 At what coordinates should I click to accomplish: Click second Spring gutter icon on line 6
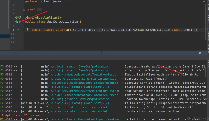(x=20, y=18)
